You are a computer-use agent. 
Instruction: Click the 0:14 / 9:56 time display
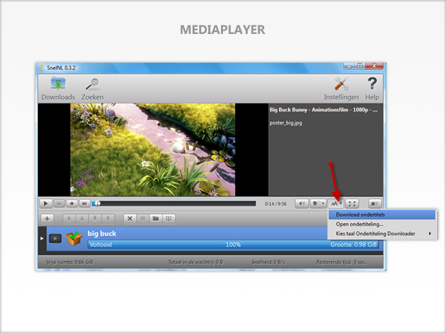point(276,204)
